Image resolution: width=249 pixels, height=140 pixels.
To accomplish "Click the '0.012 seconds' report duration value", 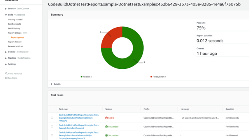I will coord(210,41).
